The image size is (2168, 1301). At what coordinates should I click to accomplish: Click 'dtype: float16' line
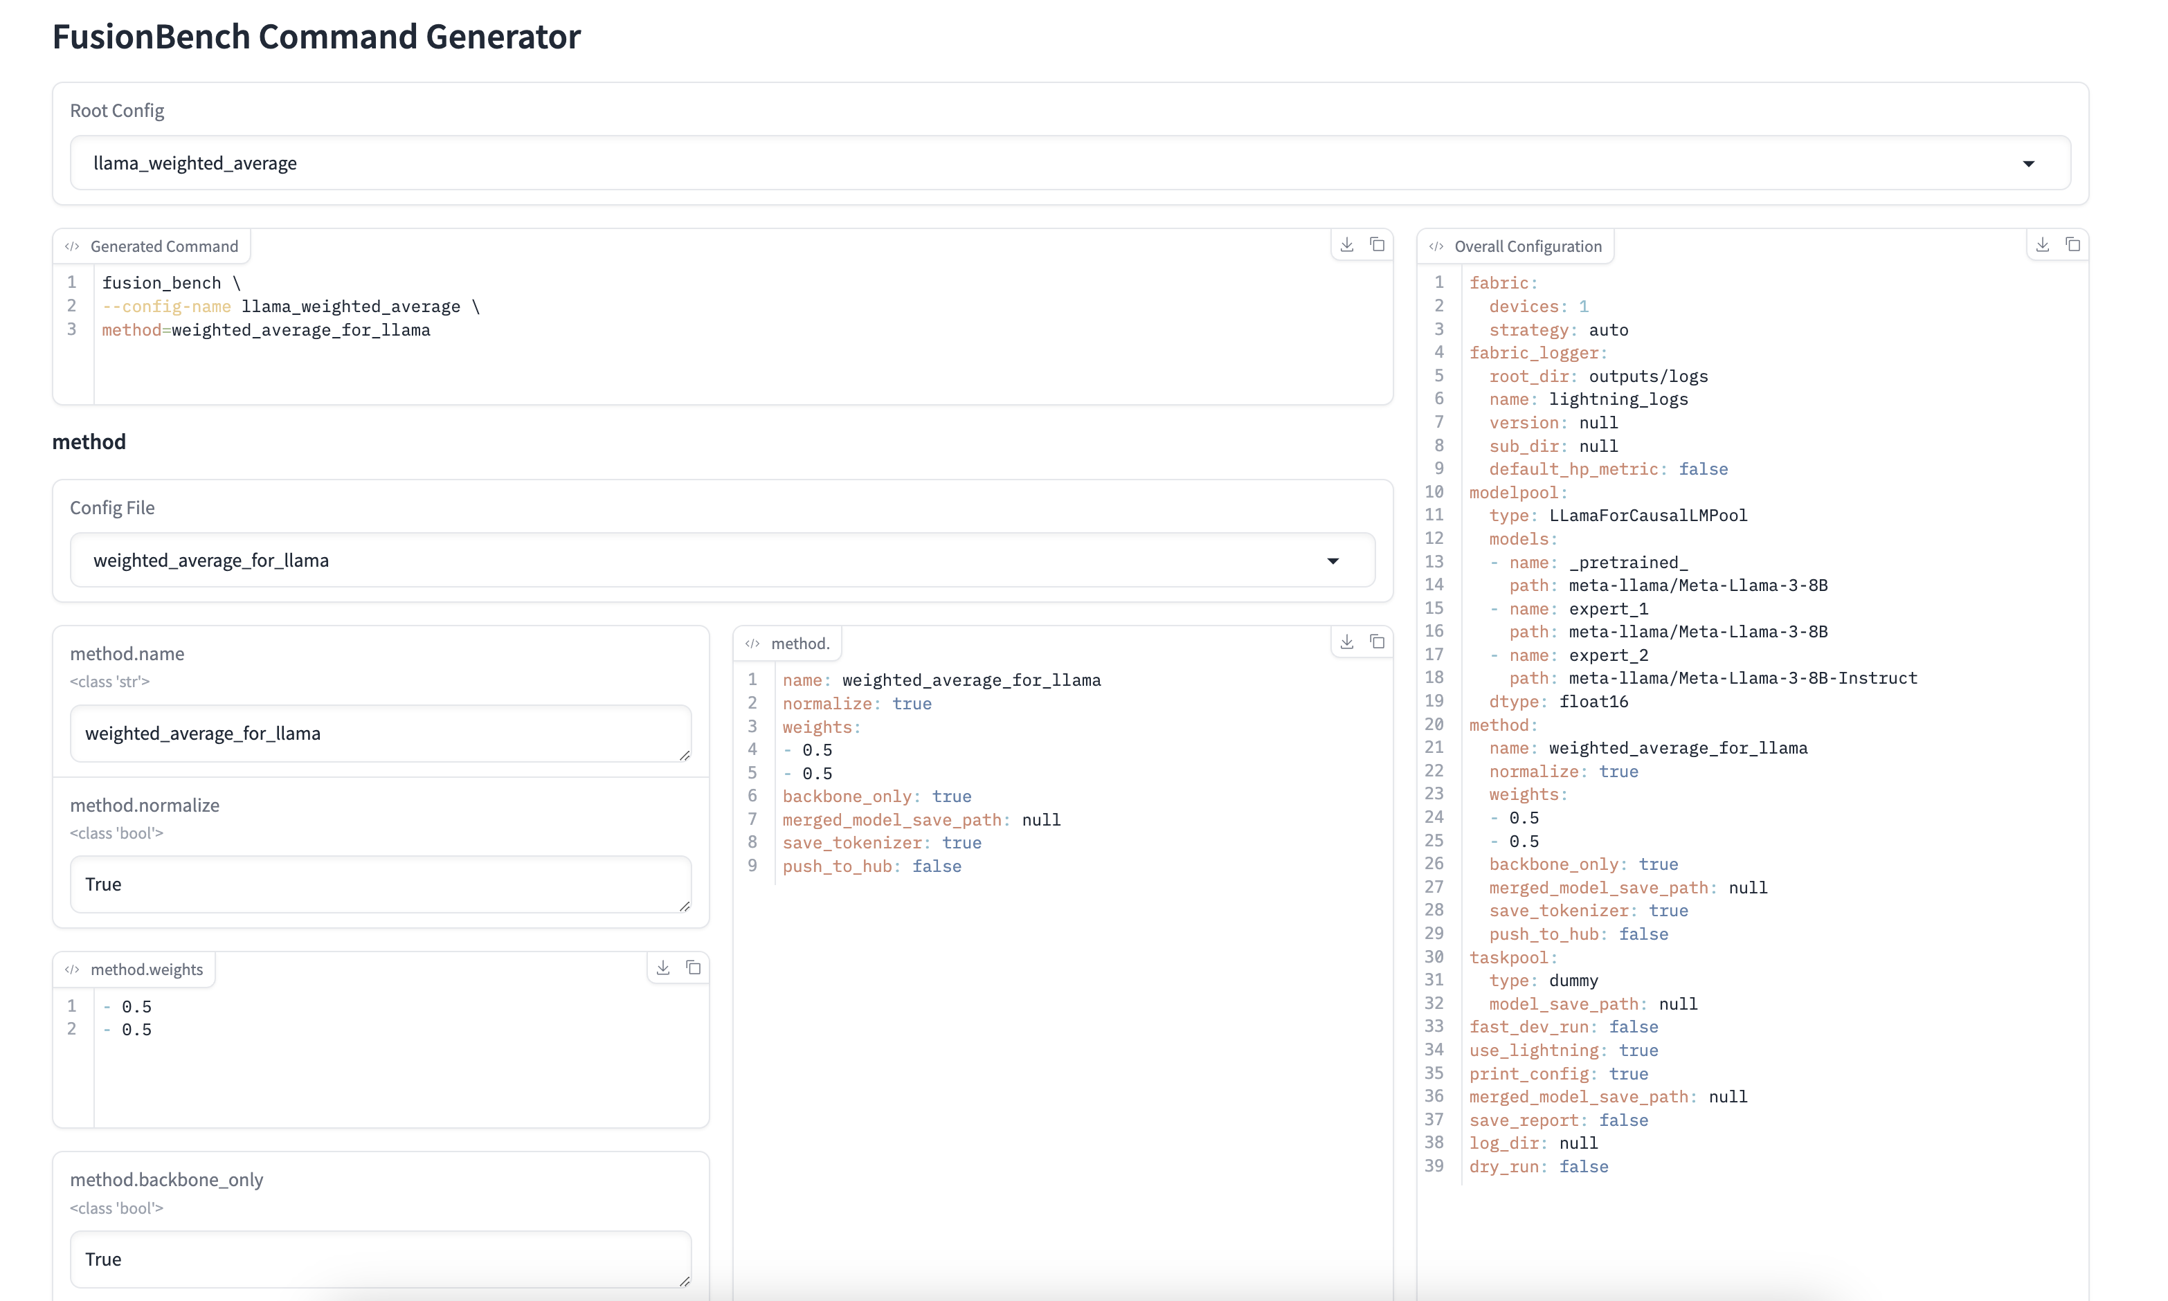[1559, 701]
